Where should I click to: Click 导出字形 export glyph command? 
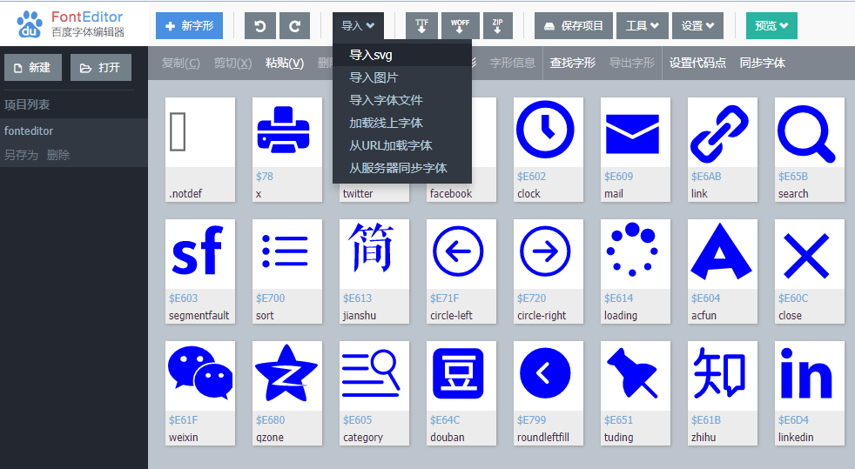click(x=632, y=64)
